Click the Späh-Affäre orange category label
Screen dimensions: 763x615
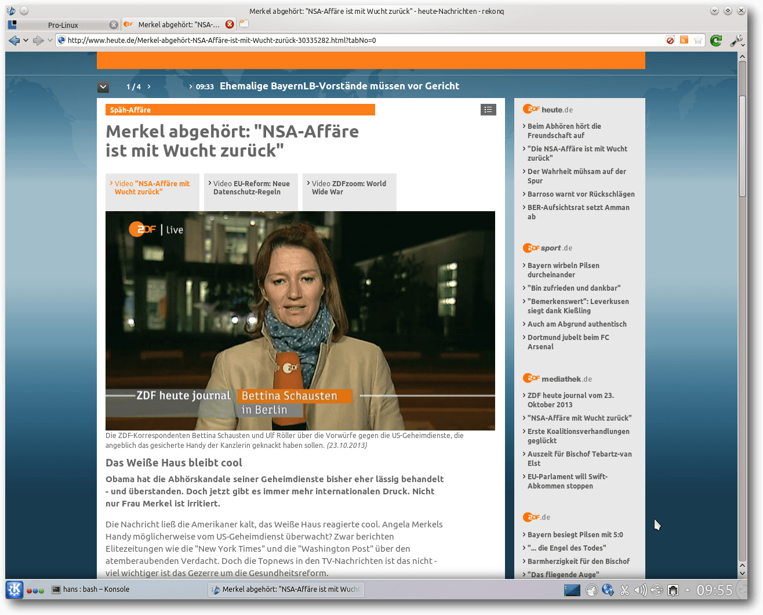240,110
